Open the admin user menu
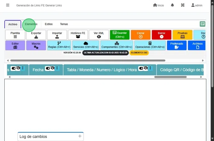Screen dimensions: 214x141 click(x=197, y=5)
